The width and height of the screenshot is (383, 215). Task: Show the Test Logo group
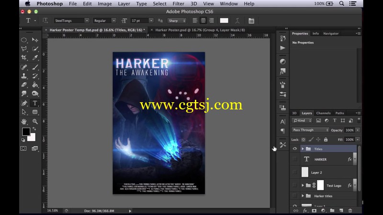[295, 185]
